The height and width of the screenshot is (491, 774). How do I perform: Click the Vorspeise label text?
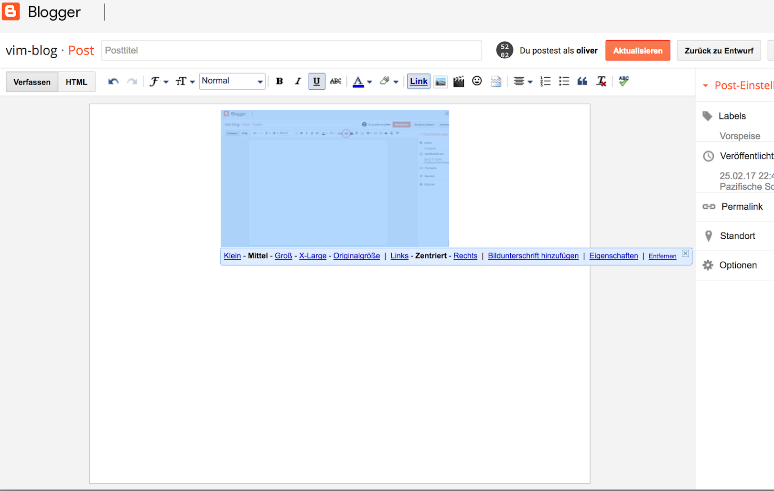[x=740, y=136]
